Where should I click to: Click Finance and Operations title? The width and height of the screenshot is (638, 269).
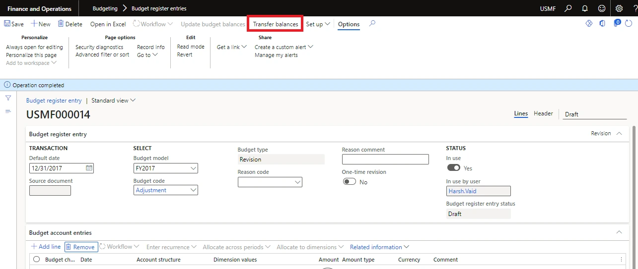[39, 8]
